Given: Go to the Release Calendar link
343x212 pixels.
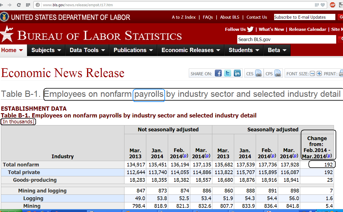Looking at the screenshot, I should [308, 29].
